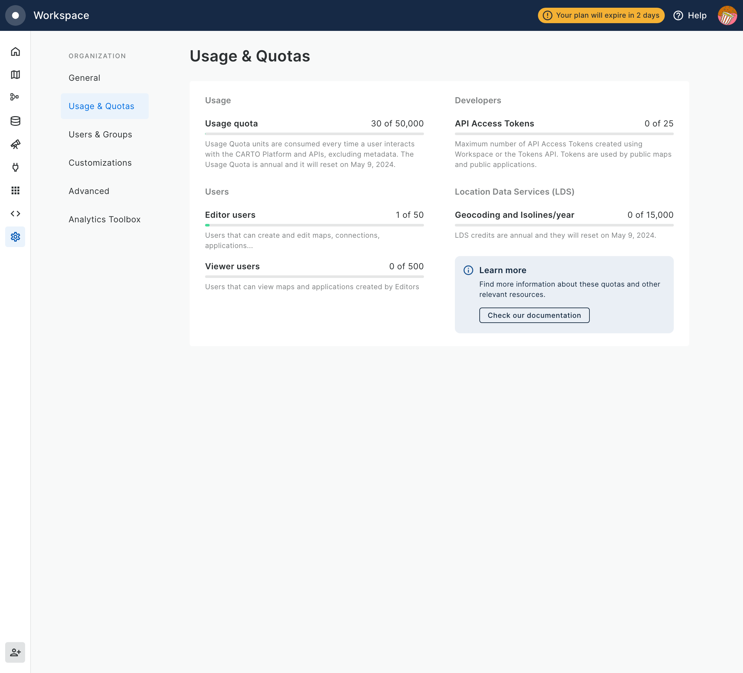Open Connections plug icon
The image size is (743, 673).
coord(15,167)
